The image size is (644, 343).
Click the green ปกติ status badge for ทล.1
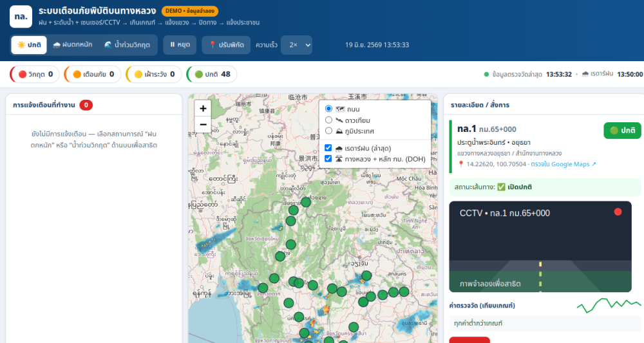[622, 131]
